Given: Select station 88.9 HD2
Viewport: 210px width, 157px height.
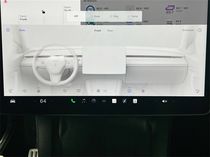Looking at the screenshot, I should [x=137, y=9].
